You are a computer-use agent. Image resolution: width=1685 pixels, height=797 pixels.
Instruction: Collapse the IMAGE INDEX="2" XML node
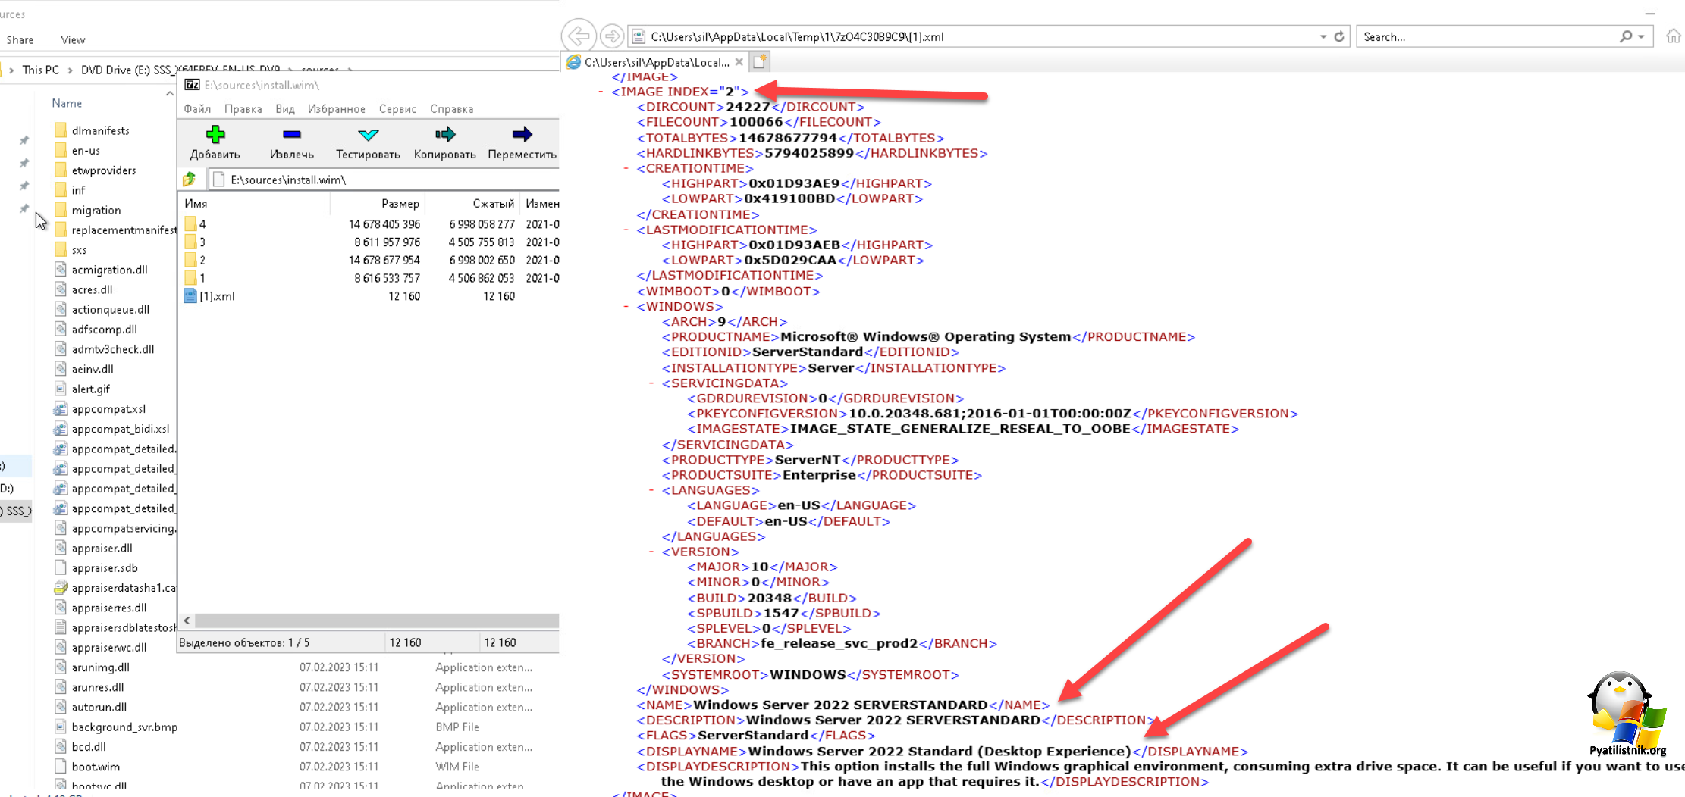pyautogui.click(x=601, y=92)
